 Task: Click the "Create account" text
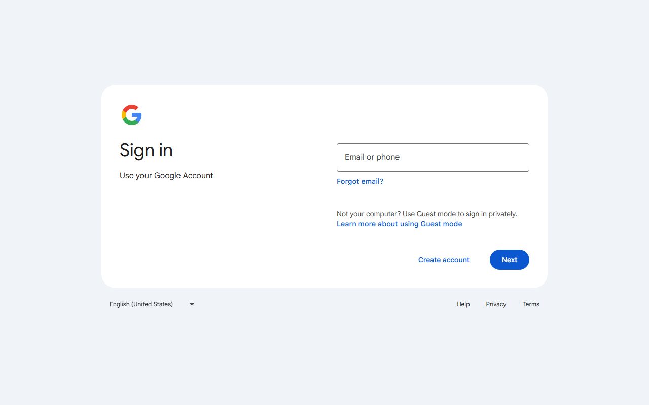click(x=444, y=260)
